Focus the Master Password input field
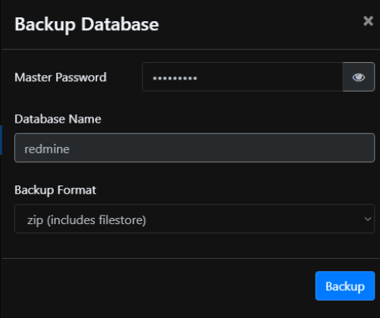The height and width of the screenshot is (318, 380). click(242, 77)
